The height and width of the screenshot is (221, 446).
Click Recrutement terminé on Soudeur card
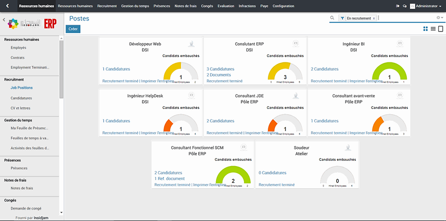pos(277,185)
